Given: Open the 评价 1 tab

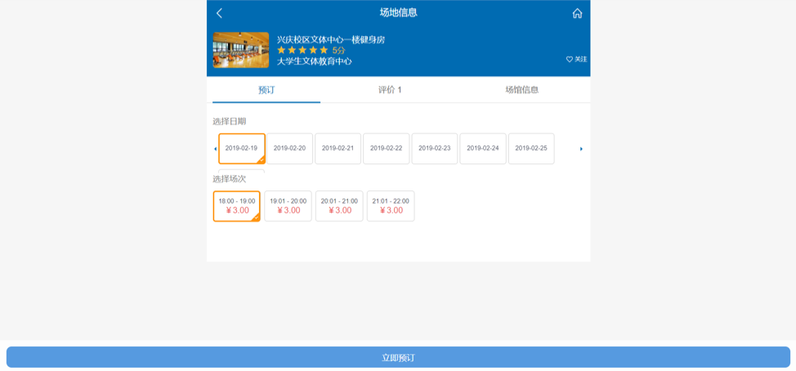Looking at the screenshot, I should coord(390,90).
